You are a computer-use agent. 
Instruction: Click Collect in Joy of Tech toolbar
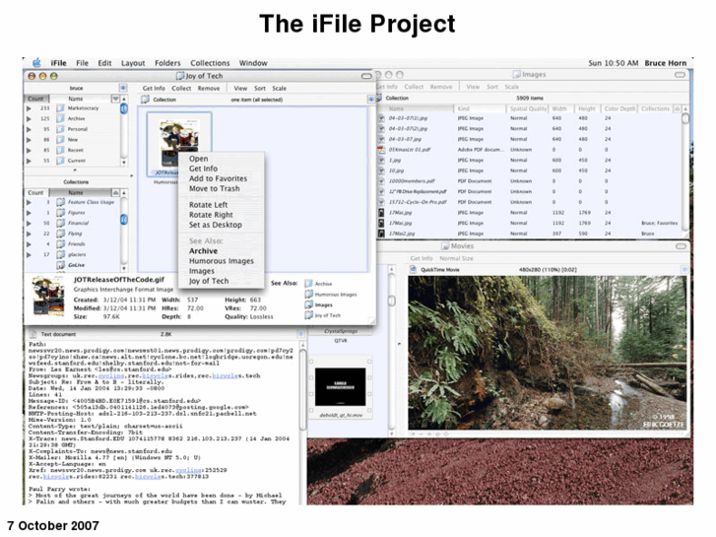181,89
